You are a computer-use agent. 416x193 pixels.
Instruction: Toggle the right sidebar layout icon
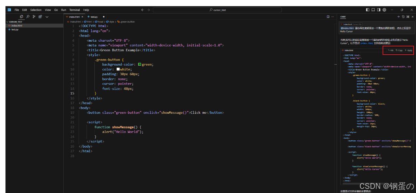click(379, 10)
